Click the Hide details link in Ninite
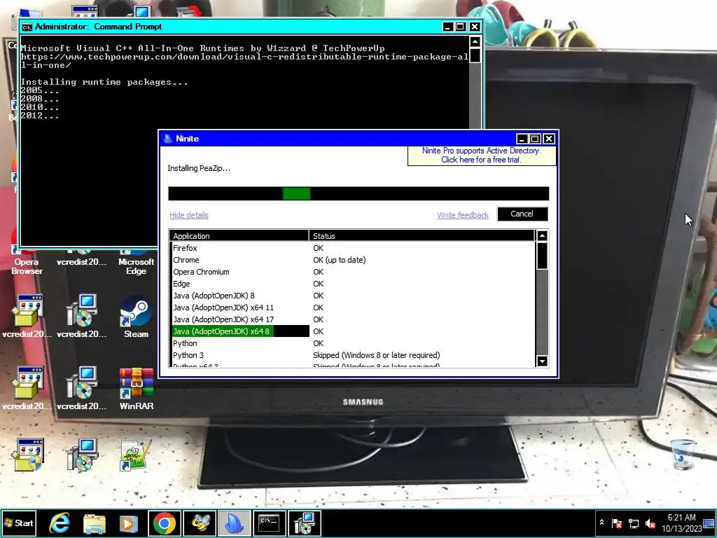717x538 pixels. tap(189, 215)
